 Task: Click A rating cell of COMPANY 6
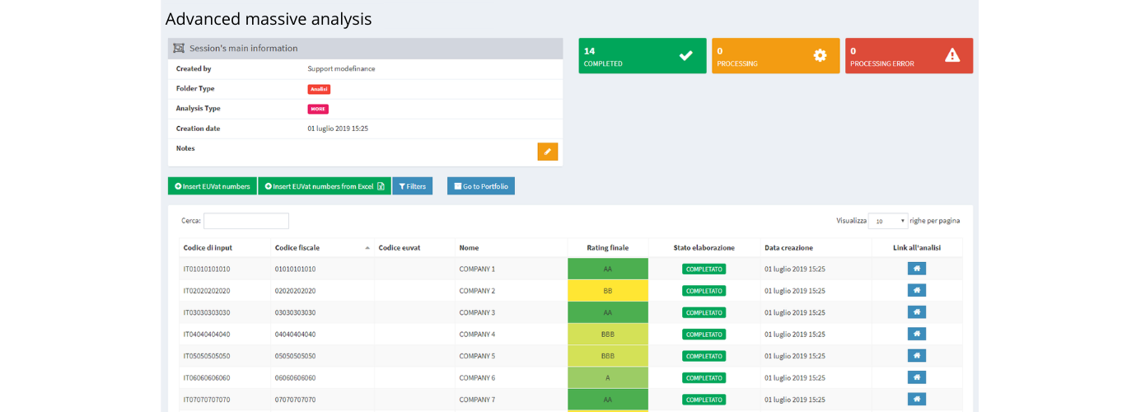pyautogui.click(x=608, y=377)
